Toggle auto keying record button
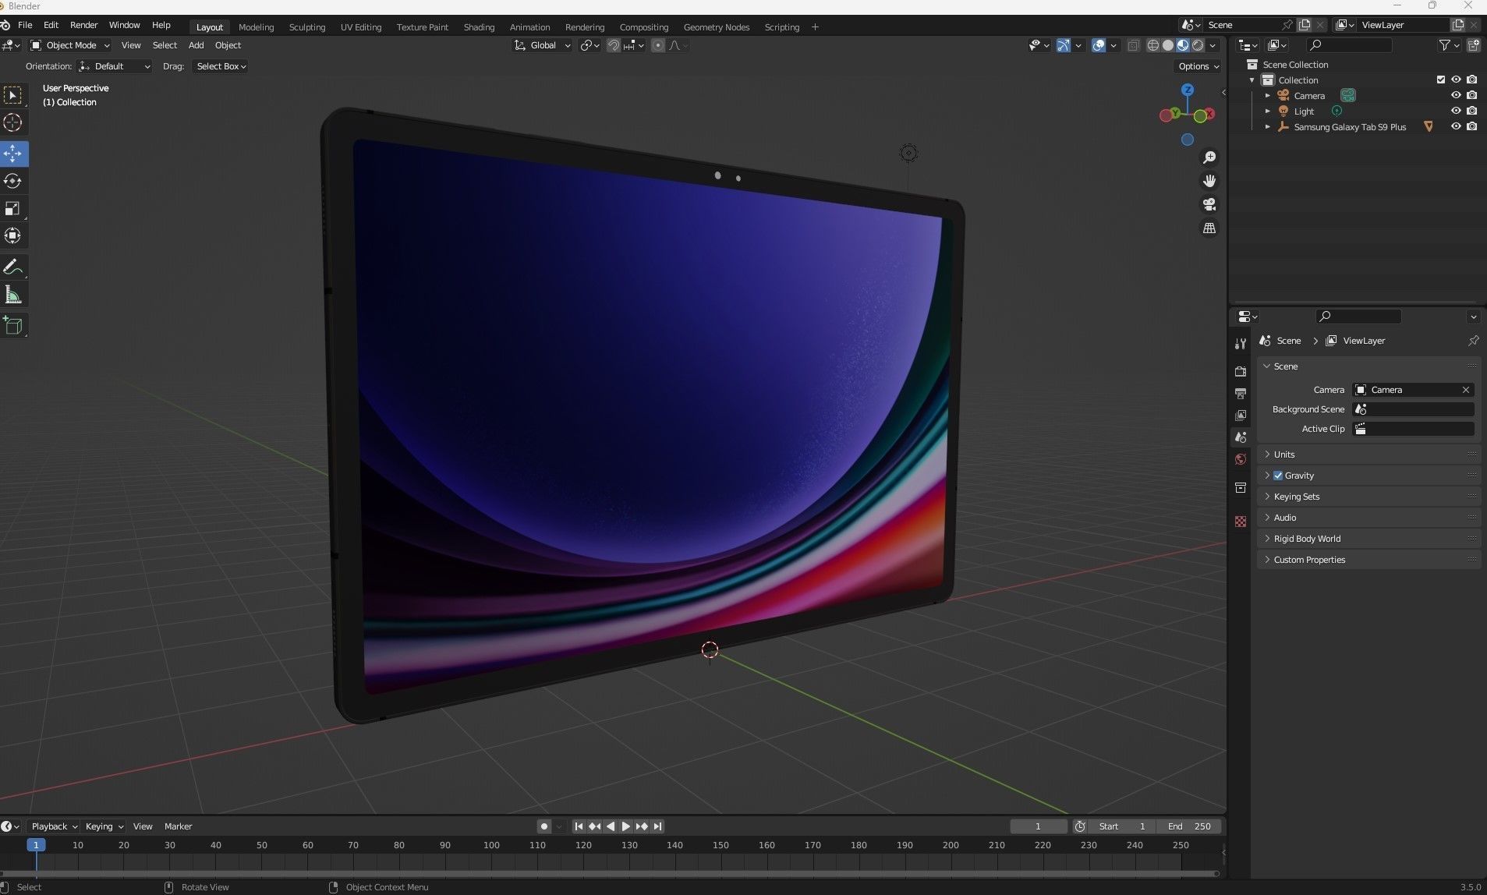Screen dimensions: 1487x895 544,826
